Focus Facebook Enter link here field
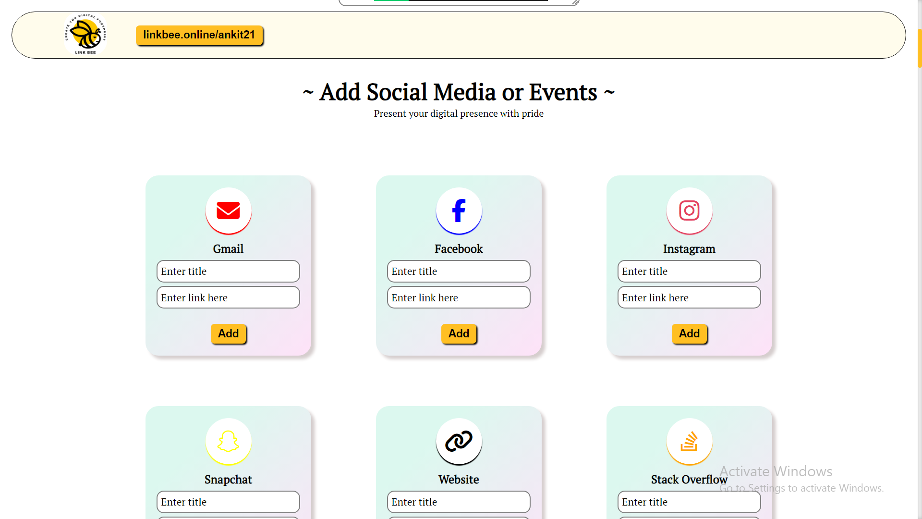Viewport: 922px width, 519px height. pyautogui.click(x=459, y=297)
